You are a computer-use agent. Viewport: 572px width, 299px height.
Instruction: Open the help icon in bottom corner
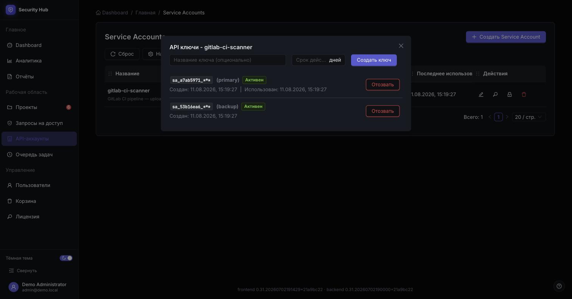point(559,286)
